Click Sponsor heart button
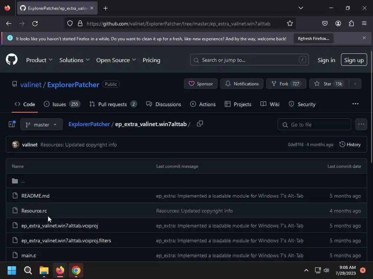This screenshot has width=373, height=279. pyautogui.click(x=201, y=84)
